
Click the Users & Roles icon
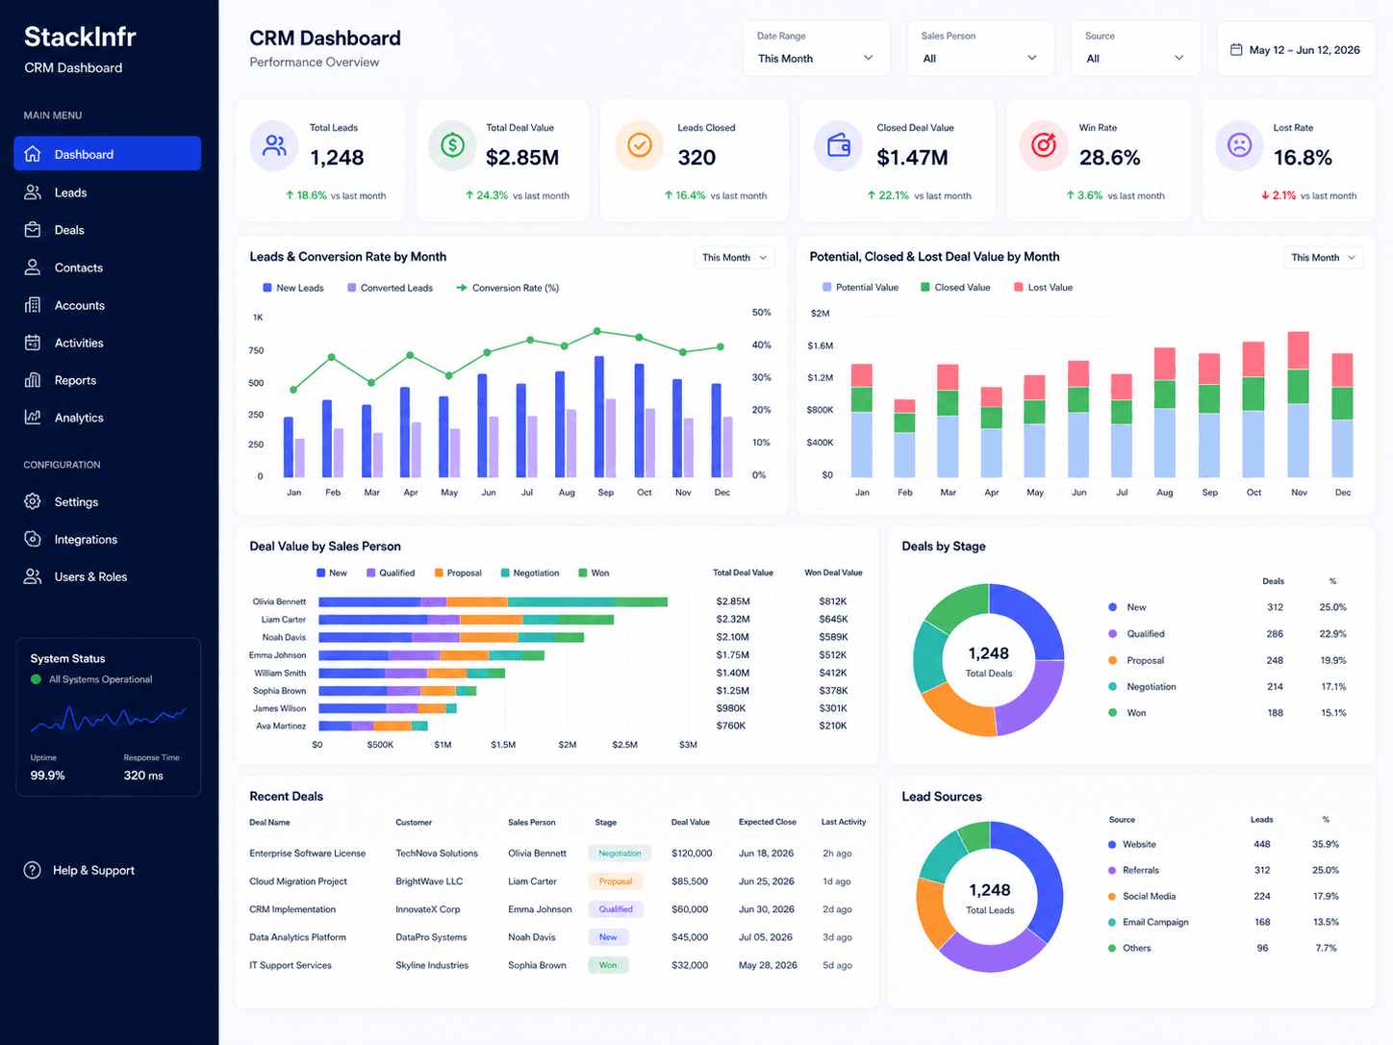[33, 576]
